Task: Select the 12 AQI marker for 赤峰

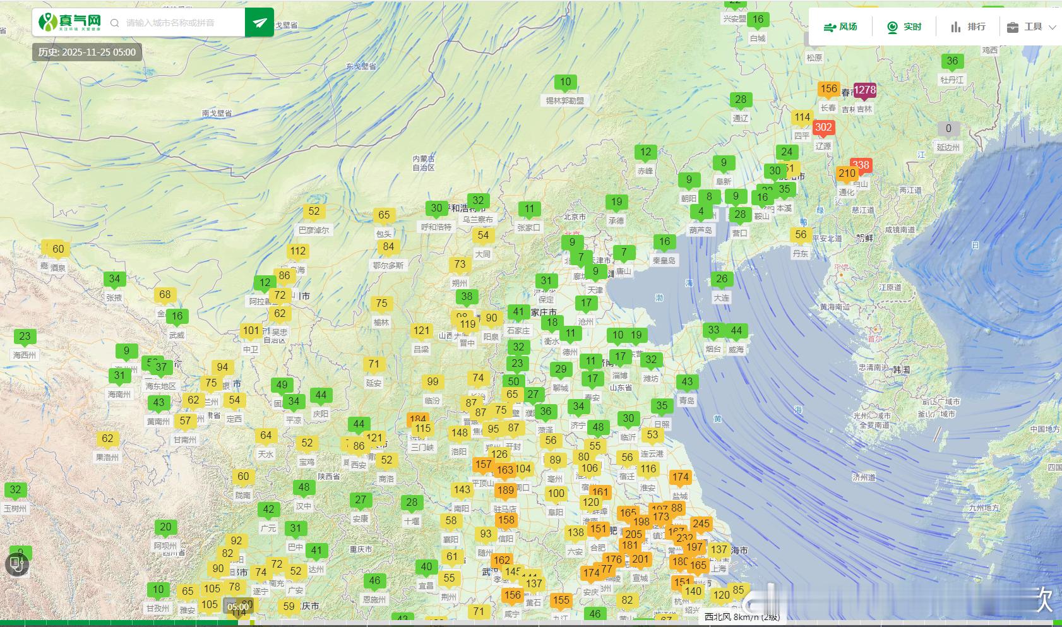Action: pyautogui.click(x=645, y=152)
